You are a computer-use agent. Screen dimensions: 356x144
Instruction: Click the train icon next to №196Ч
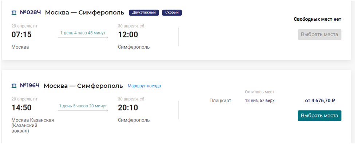14,86
